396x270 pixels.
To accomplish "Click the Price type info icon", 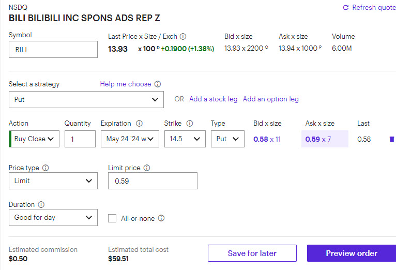I will tap(45, 168).
